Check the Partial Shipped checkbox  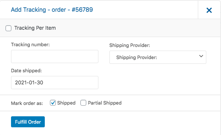[x=83, y=103]
